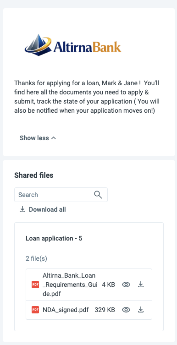This screenshot has height=345, width=177.
Task: Download all shared files
Action: pyautogui.click(x=43, y=209)
